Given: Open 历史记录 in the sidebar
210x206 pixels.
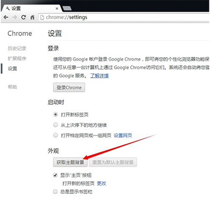Looking at the screenshot, I should tap(17, 48).
